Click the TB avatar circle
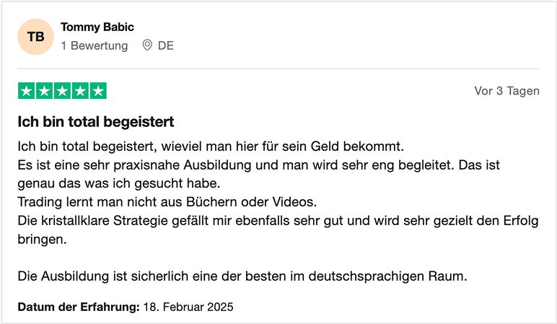The height and width of the screenshot is (324, 557). coord(35,36)
